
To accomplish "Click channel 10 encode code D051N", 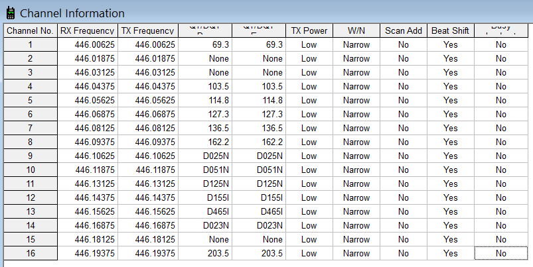I will pyautogui.click(x=259, y=170).
